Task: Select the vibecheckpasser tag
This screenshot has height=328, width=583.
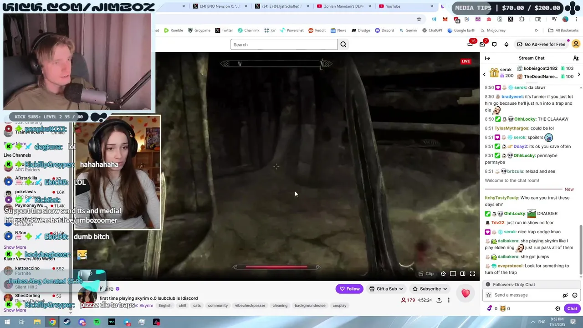Action: point(250,306)
